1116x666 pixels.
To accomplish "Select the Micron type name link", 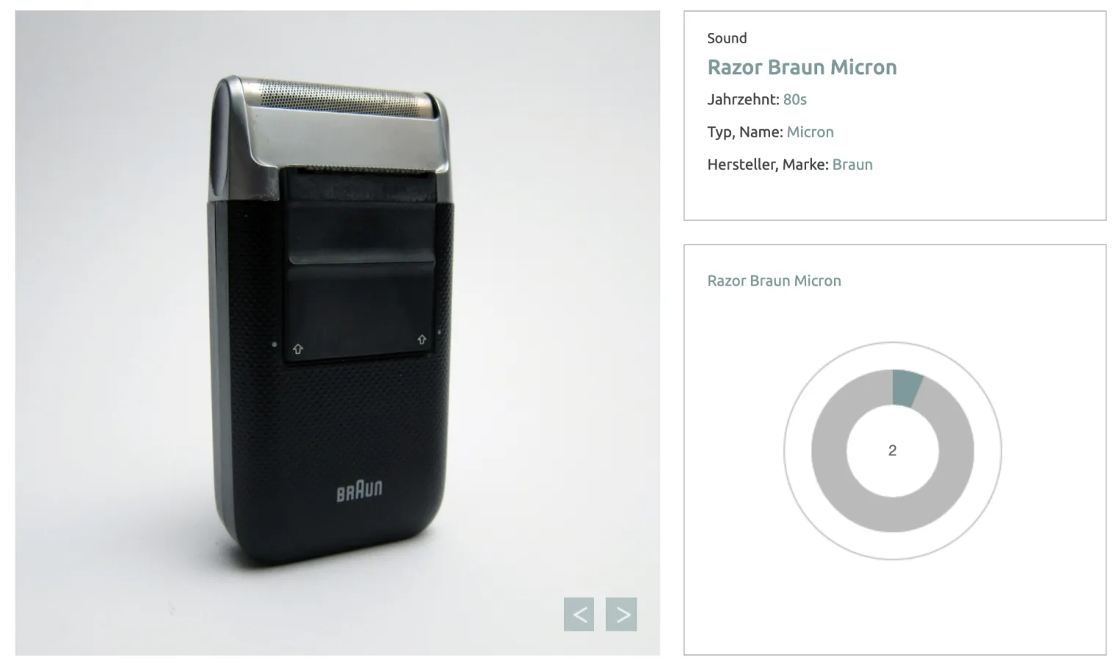I will (810, 132).
